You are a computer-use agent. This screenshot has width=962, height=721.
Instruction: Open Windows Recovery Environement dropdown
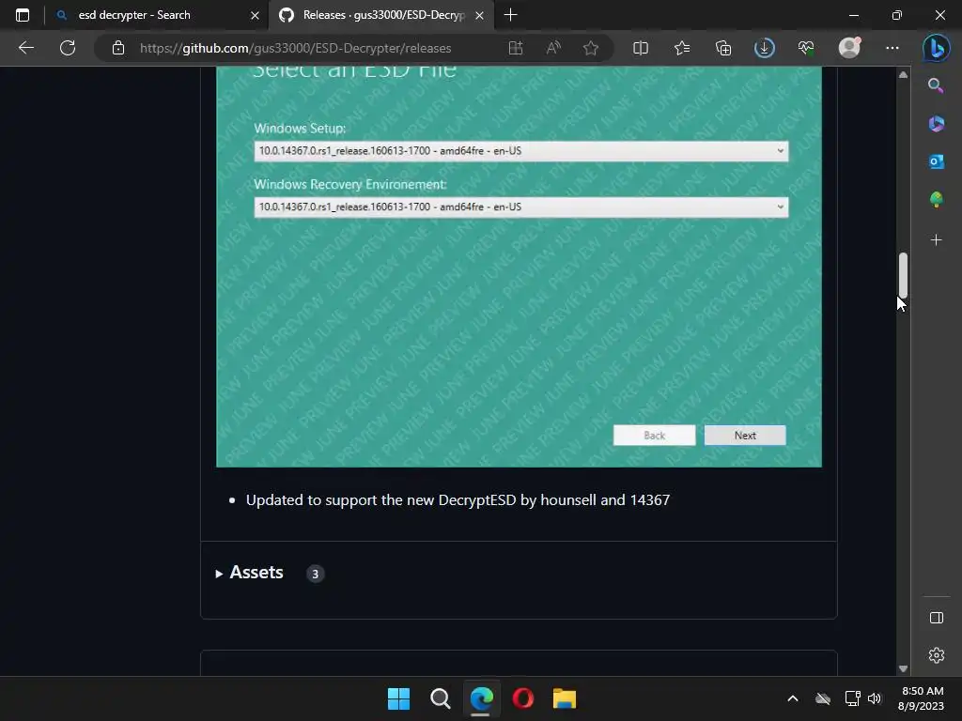(520, 207)
